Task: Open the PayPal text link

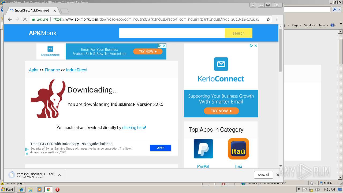Action: click(x=203, y=166)
